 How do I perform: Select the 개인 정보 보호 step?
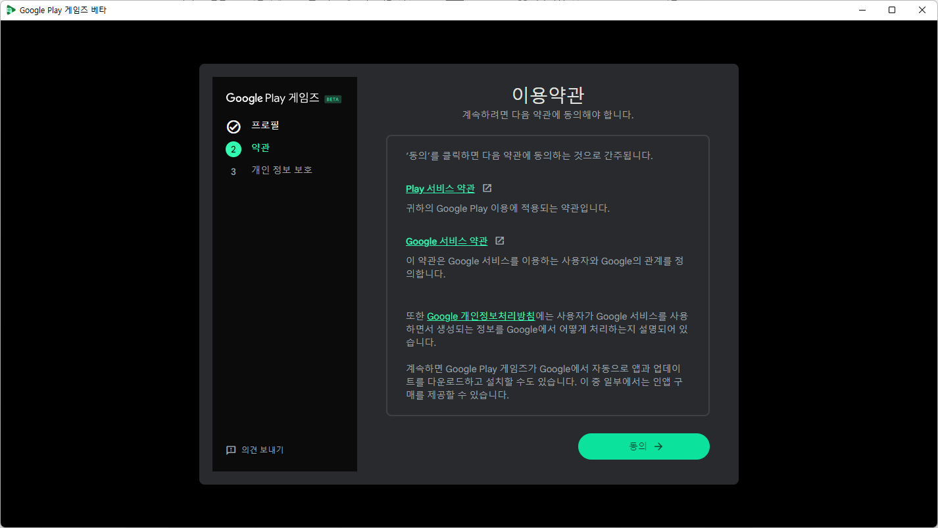click(x=282, y=170)
